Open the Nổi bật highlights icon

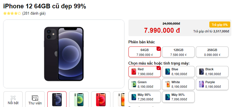click(13, 99)
